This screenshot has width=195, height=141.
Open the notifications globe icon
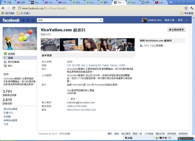[33, 20]
